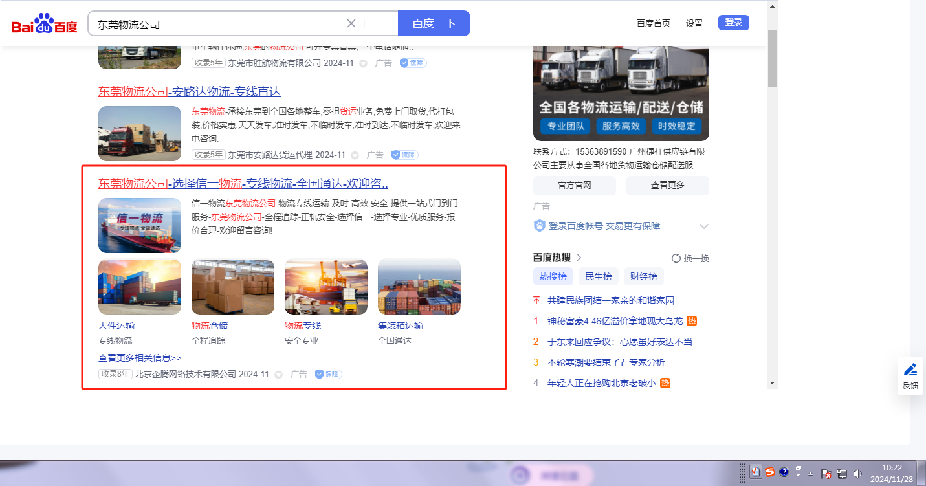
Task: Click the vertical scrollbar thumb
Action: tap(772, 58)
